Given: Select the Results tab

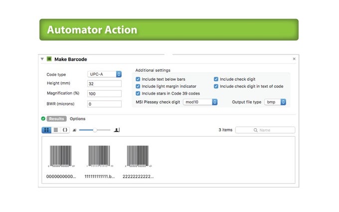Looking at the screenshot, I should 56,119.
